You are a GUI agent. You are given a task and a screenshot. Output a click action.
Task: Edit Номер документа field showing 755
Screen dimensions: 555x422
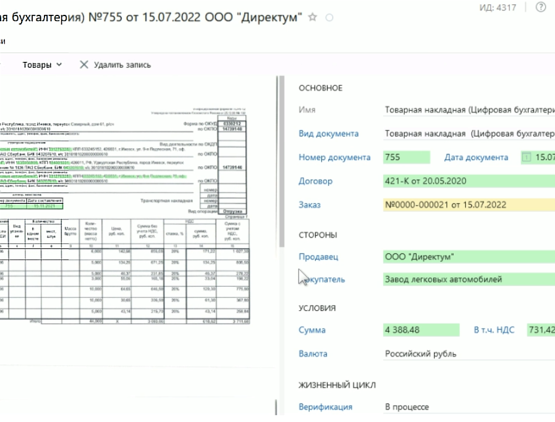coord(405,158)
